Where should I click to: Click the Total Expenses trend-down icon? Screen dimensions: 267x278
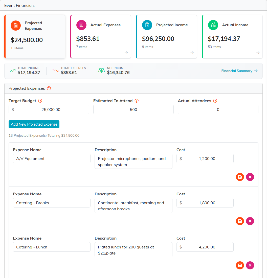tap(56, 71)
